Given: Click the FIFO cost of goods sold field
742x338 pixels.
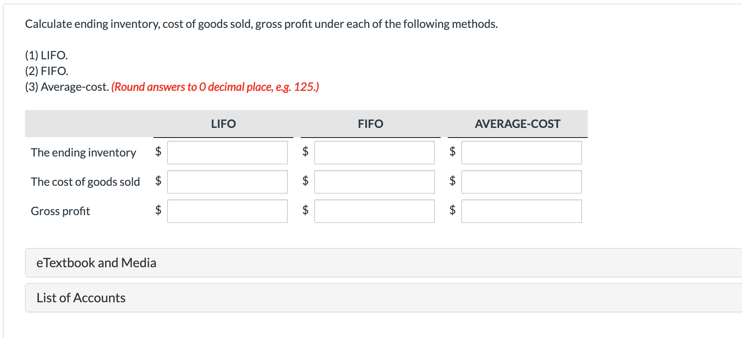Looking at the screenshot, I should point(374,182).
